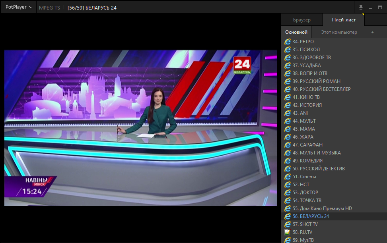Click the IE icon beside 51. Cinema

[287, 176]
